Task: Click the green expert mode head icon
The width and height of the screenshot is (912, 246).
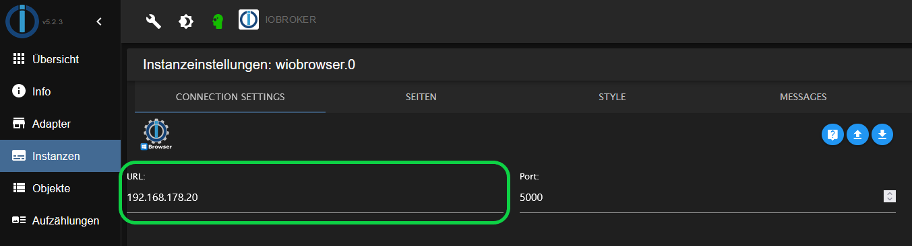Action: click(x=217, y=22)
